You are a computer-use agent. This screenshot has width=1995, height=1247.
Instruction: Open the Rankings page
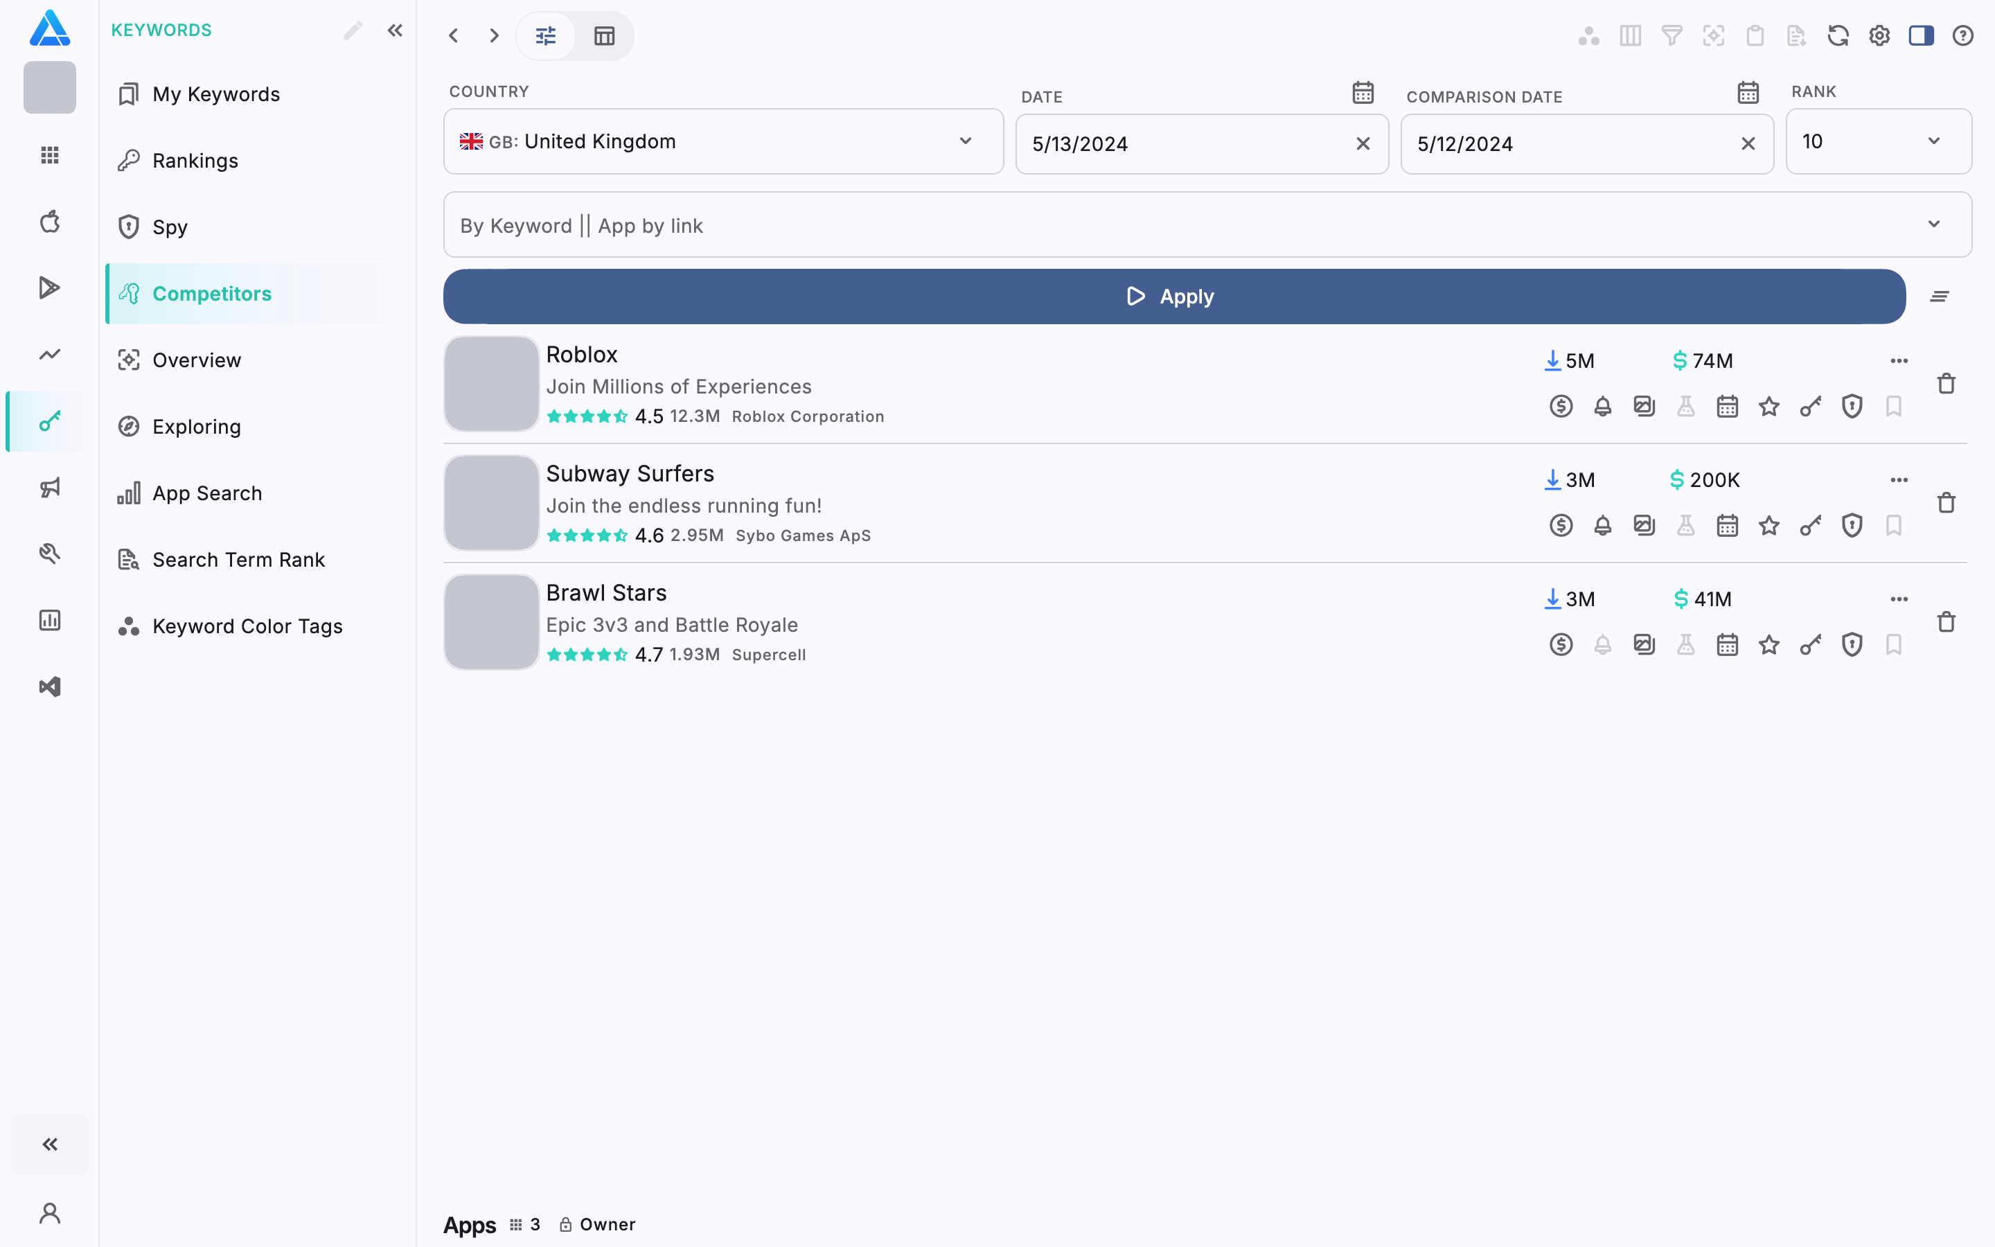256,161
